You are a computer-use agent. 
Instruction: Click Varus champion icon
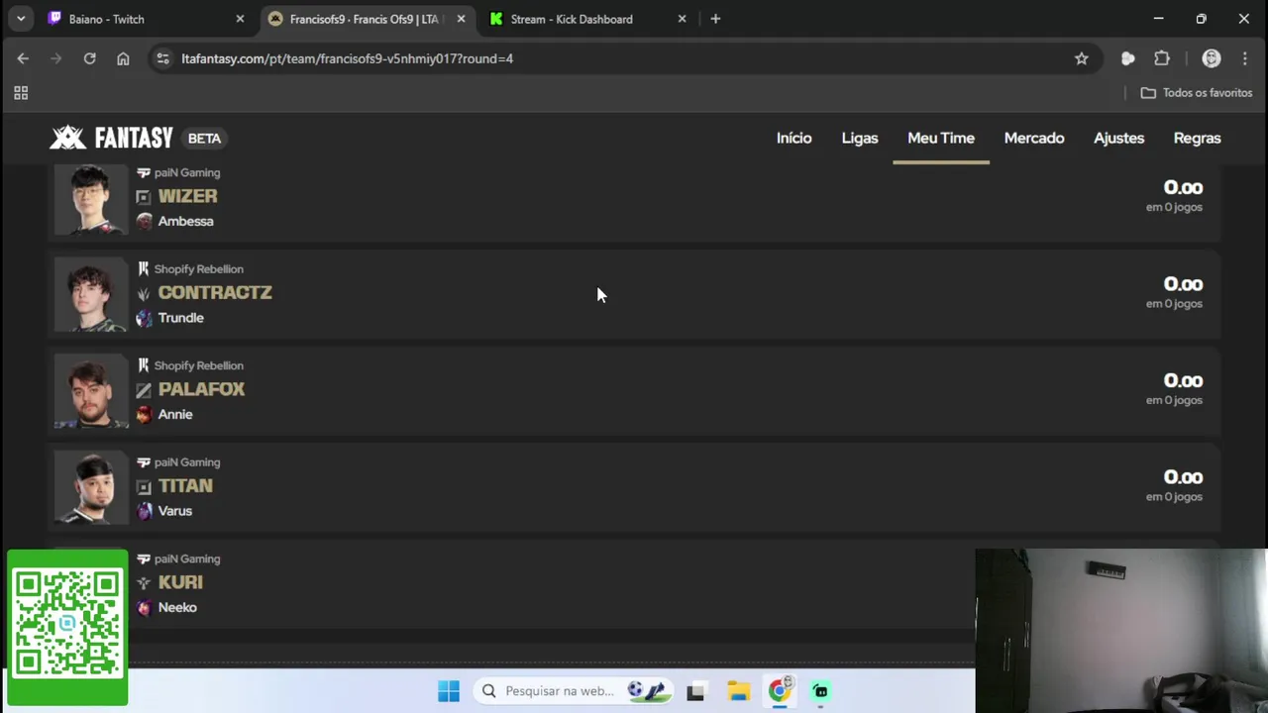145,511
